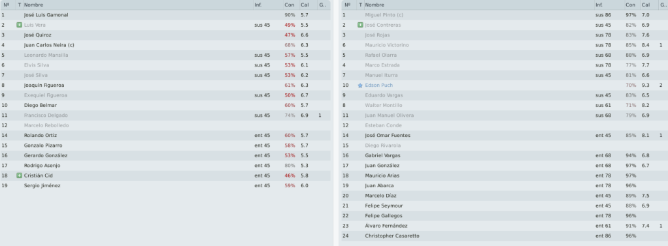Open Miguel Pinto (c) player entry
This screenshot has width=668, height=246.
tap(384, 15)
